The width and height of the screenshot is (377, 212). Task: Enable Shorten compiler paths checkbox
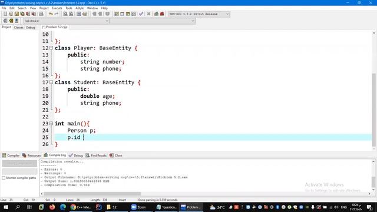click(x=4, y=178)
